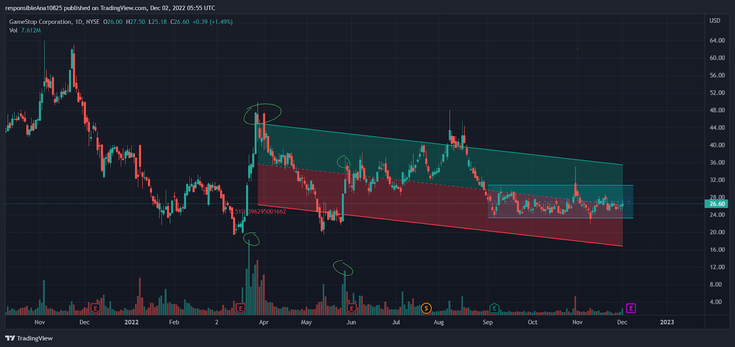Image resolution: width=735 pixels, height=347 pixels.
Task: Select the open value O26.00
Action: 113,22
